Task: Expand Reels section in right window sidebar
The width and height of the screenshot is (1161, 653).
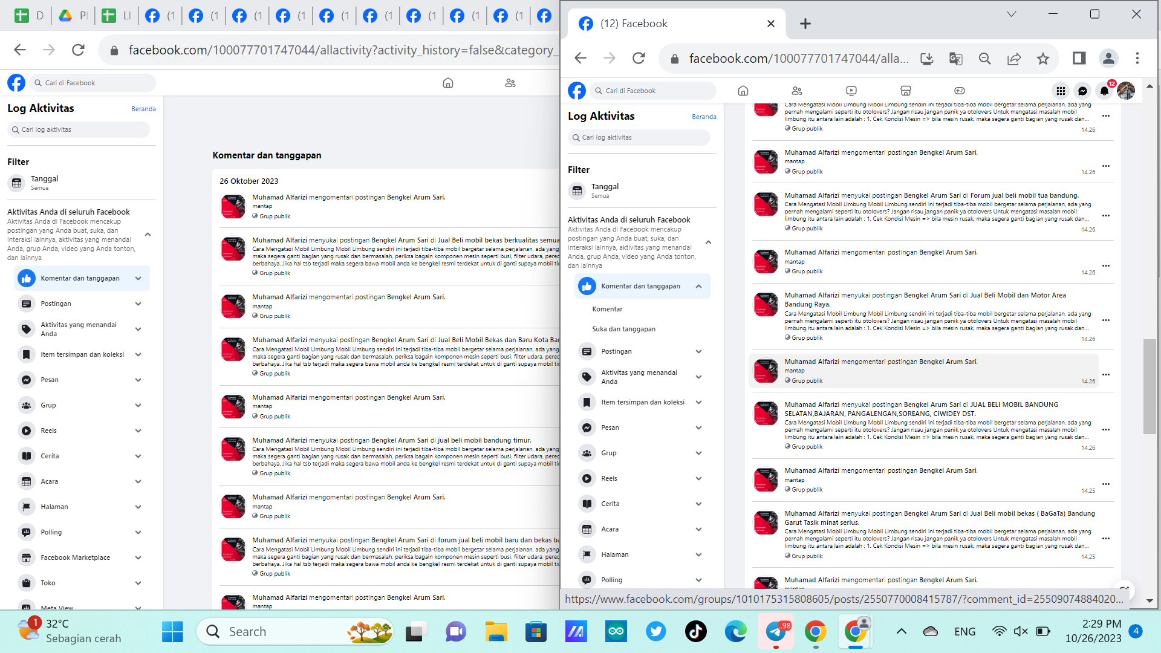Action: click(x=699, y=478)
